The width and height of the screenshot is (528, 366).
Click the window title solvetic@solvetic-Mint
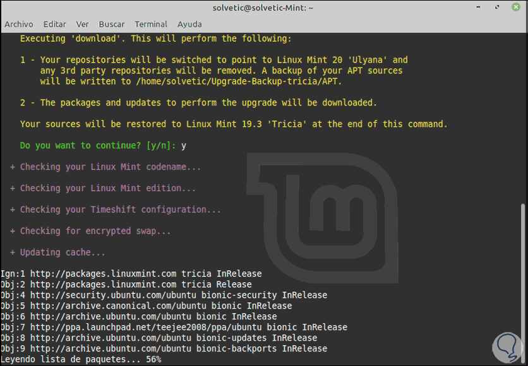(x=263, y=8)
